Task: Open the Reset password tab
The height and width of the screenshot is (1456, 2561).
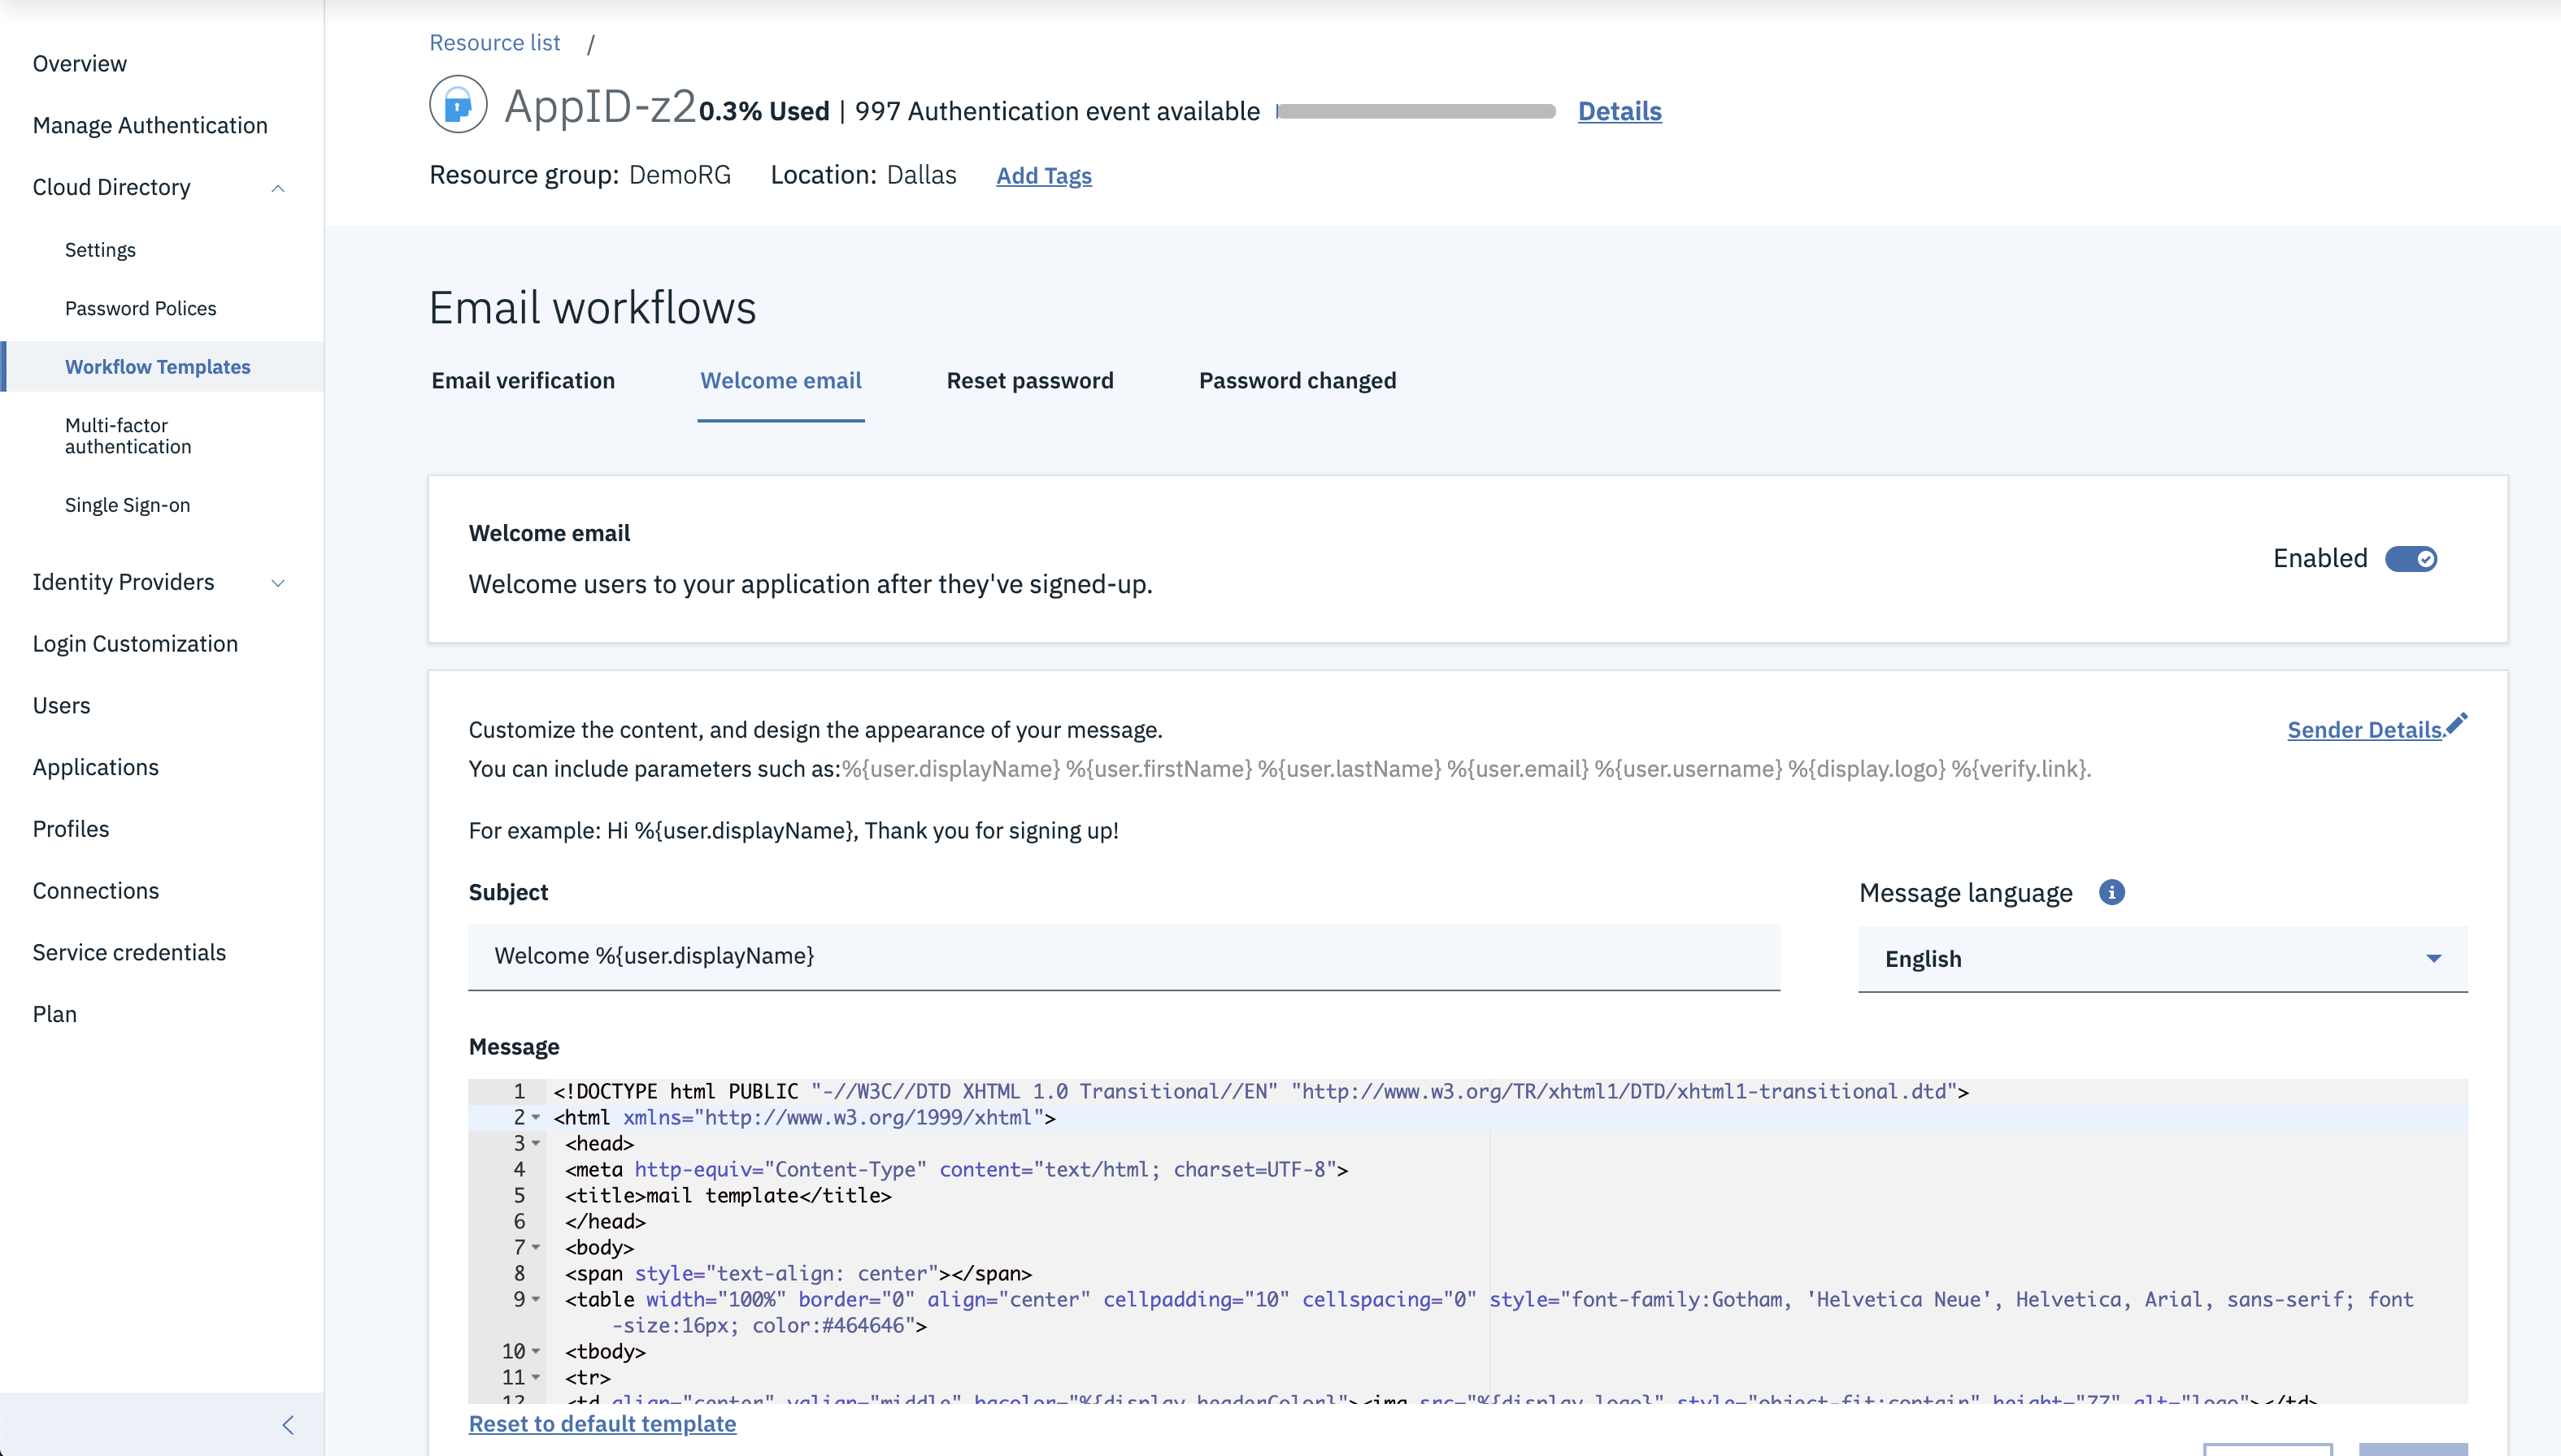Action: [1029, 381]
